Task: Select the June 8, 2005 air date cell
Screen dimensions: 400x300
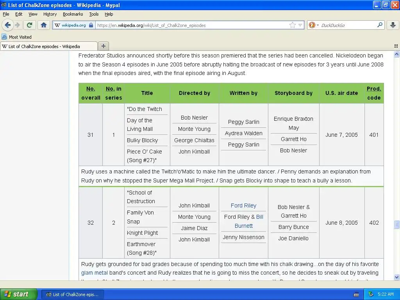Action: coord(341,223)
